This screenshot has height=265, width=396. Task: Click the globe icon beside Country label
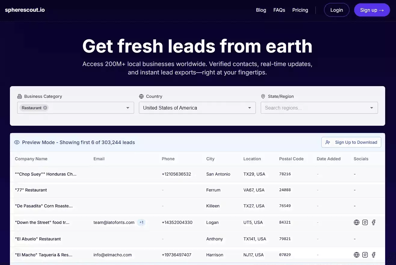click(141, 96)
